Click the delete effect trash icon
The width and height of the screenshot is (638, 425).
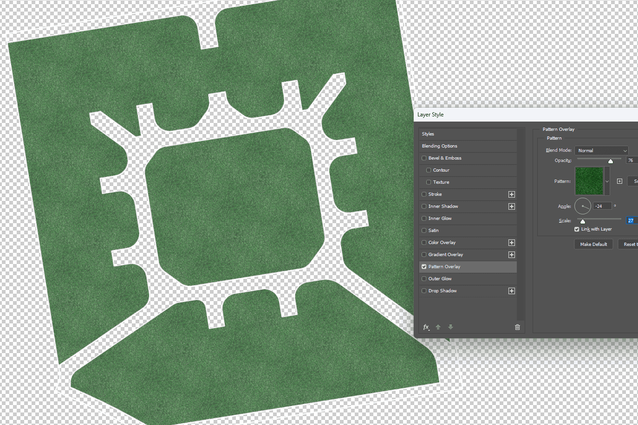point(517,327)
